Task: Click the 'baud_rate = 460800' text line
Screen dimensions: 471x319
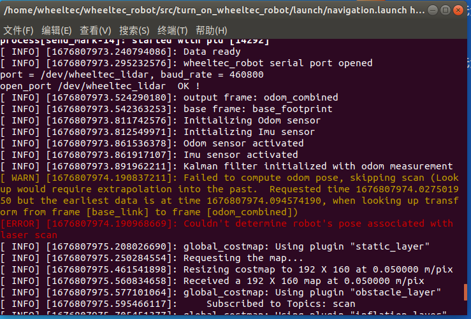Action: (132, 74)
